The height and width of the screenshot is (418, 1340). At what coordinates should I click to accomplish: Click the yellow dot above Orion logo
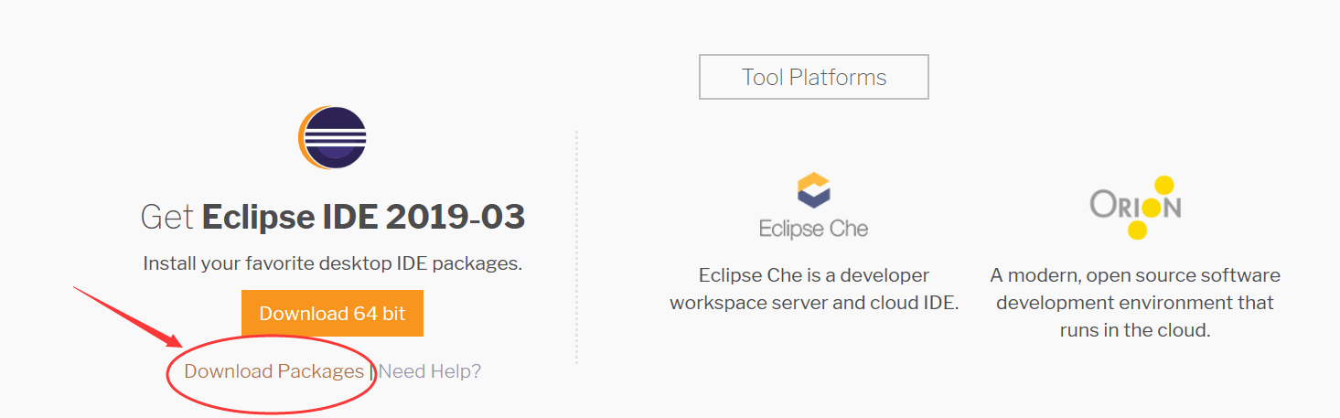[1163, 185]
